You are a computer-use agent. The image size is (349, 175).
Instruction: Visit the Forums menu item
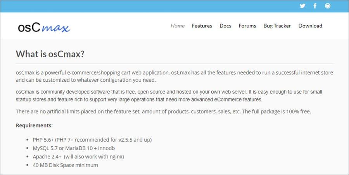click(247, 26)
